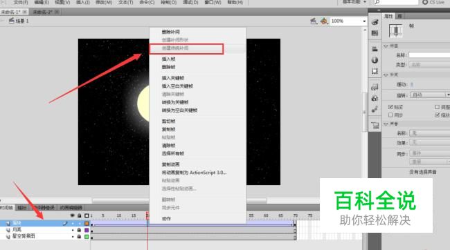This screenshot has height=250, width=450.
Task: Open the Transform panel icon in the dock
Action: tap(375, 70)
